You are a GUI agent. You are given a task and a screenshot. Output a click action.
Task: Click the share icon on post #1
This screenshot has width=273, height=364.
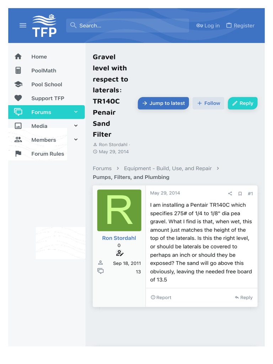[x=230, y=193]
